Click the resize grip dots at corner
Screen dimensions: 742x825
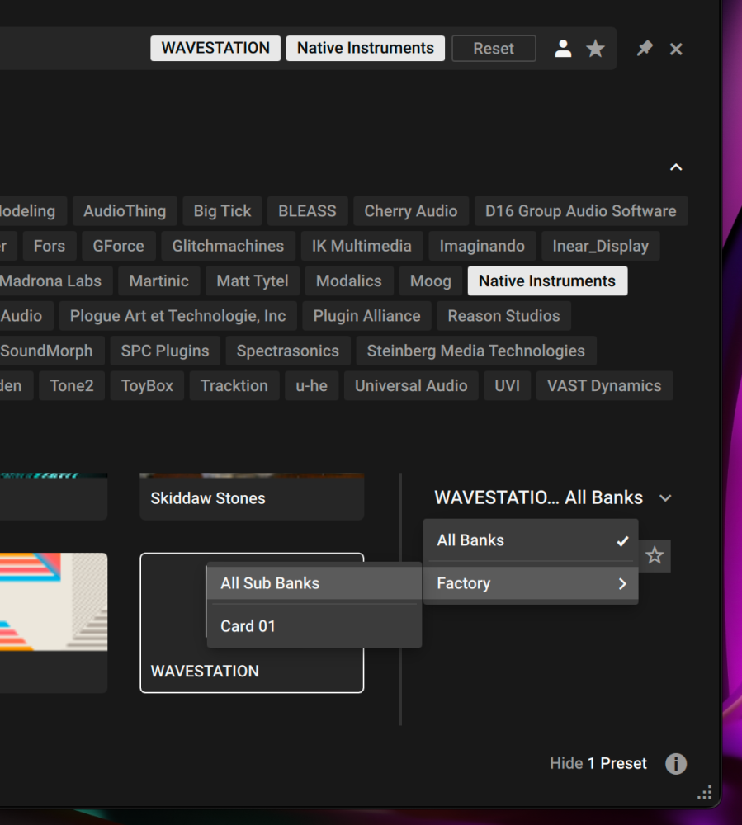(x=705, y=792)
